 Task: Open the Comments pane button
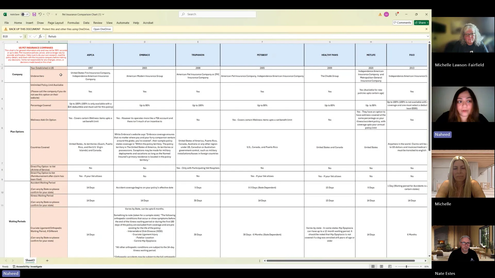(402, 23)
